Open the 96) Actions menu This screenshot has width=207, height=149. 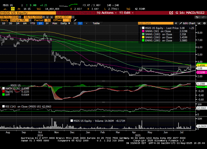tap(107, 13)
